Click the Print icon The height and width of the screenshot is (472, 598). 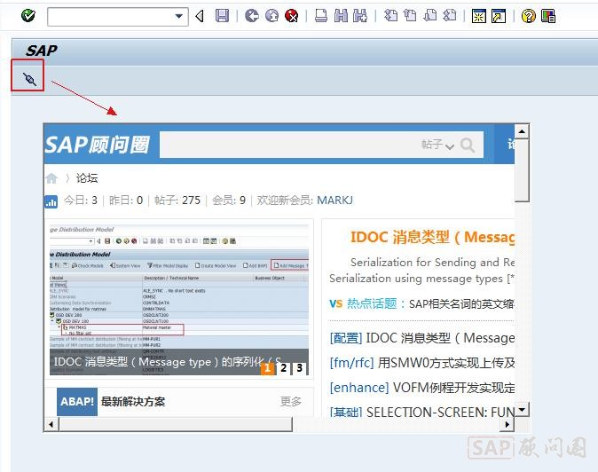pyautogui.click(x=321, y=16)
